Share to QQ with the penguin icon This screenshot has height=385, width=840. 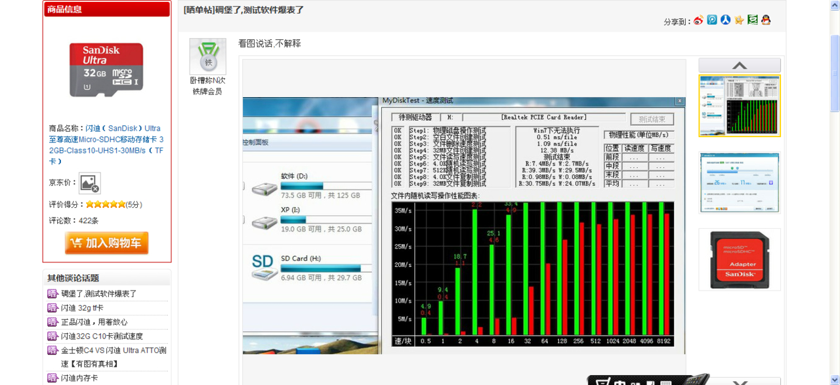(766, 20)
